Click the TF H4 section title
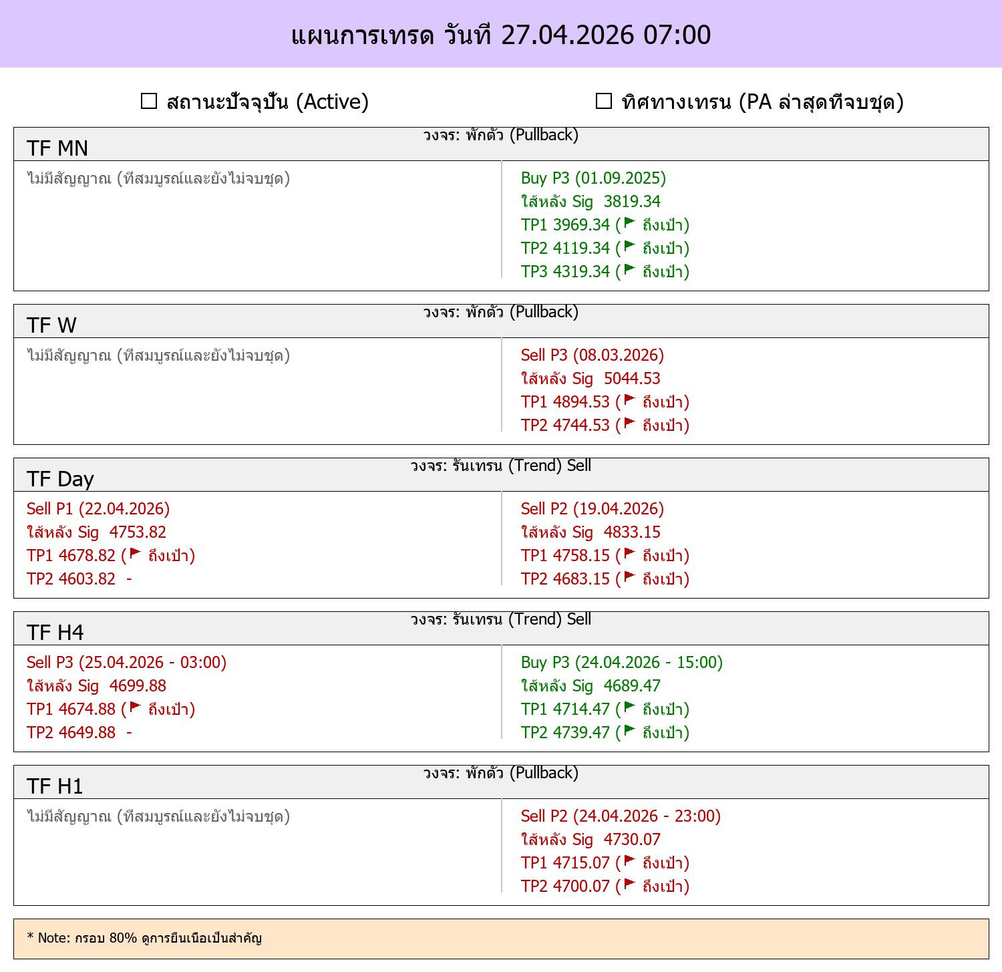Image resolution: width=1002 pixels, height=972 pixels. [x=55, y=632]
